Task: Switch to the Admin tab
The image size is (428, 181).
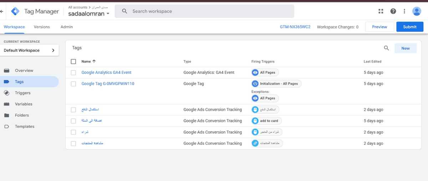Action: tap(67, 27)
